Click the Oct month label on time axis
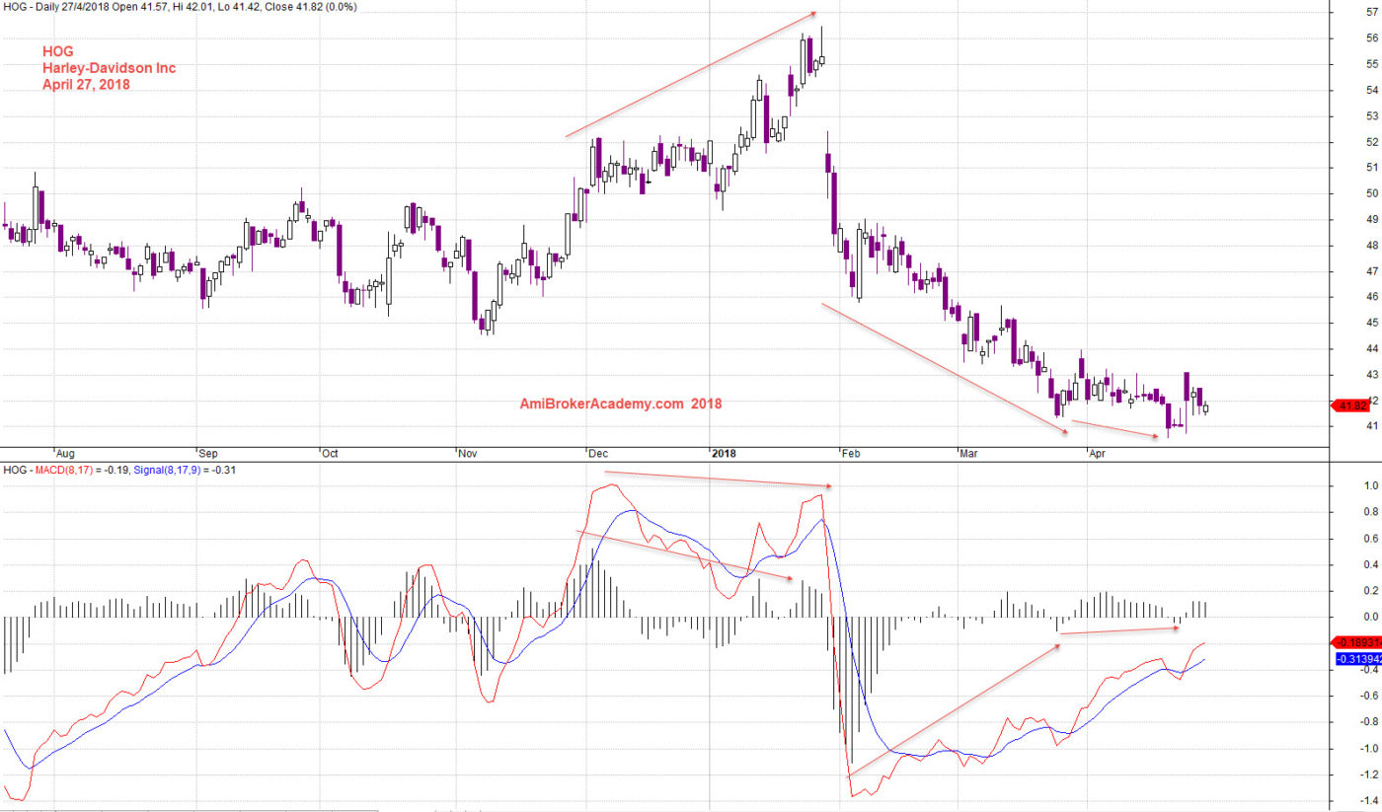The image size is (1382, 812). [x=330, y=455]
